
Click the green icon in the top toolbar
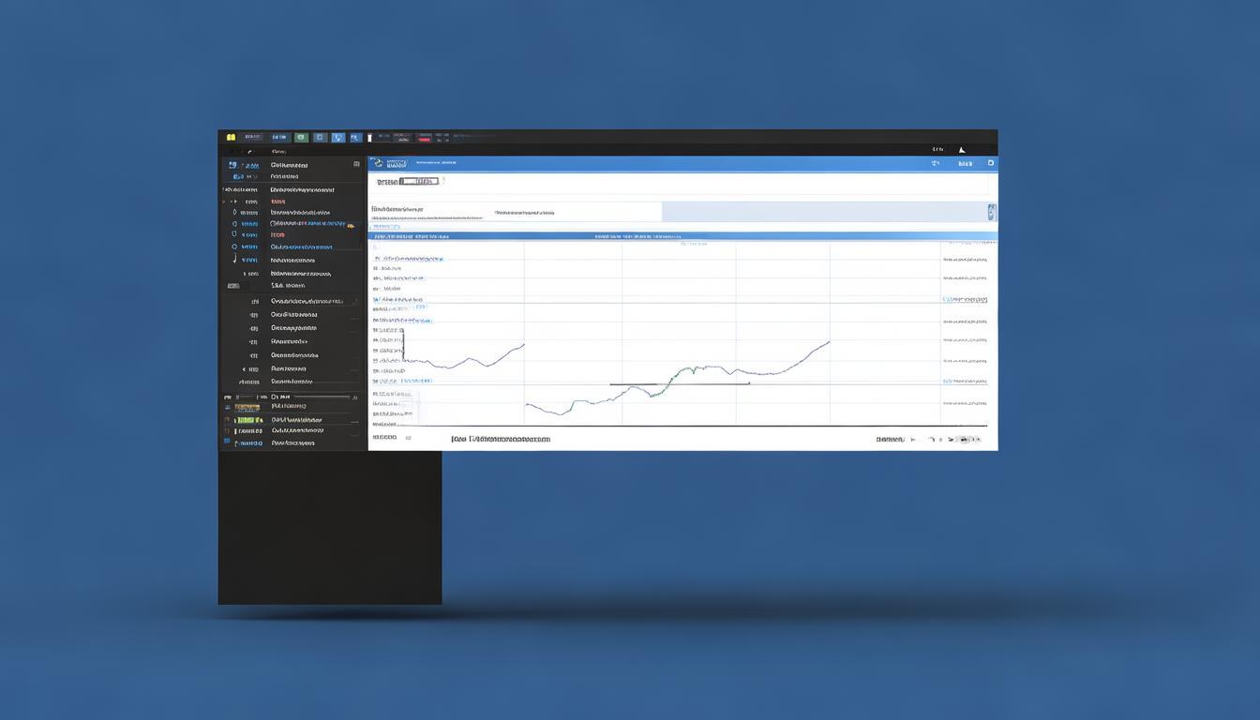(301, 138)
